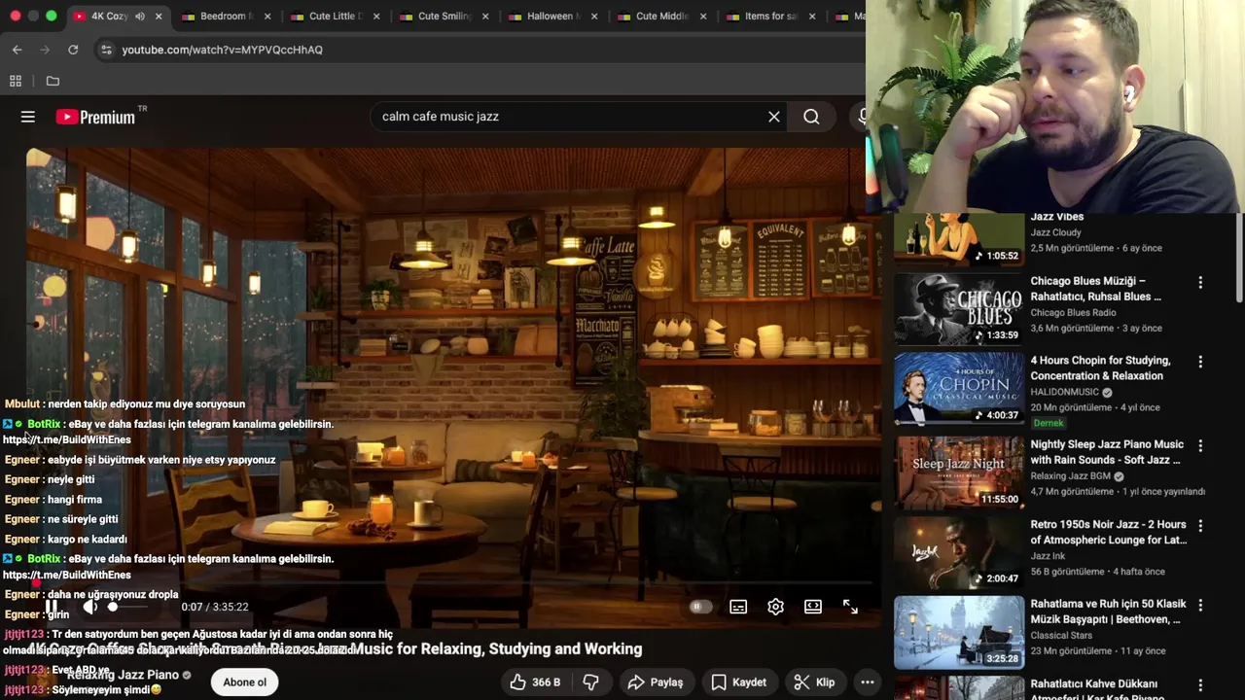Open options for Nightly Sleep Jazz Piano video
Viewport: 1245px width, 700px height.
point(1200,445)
